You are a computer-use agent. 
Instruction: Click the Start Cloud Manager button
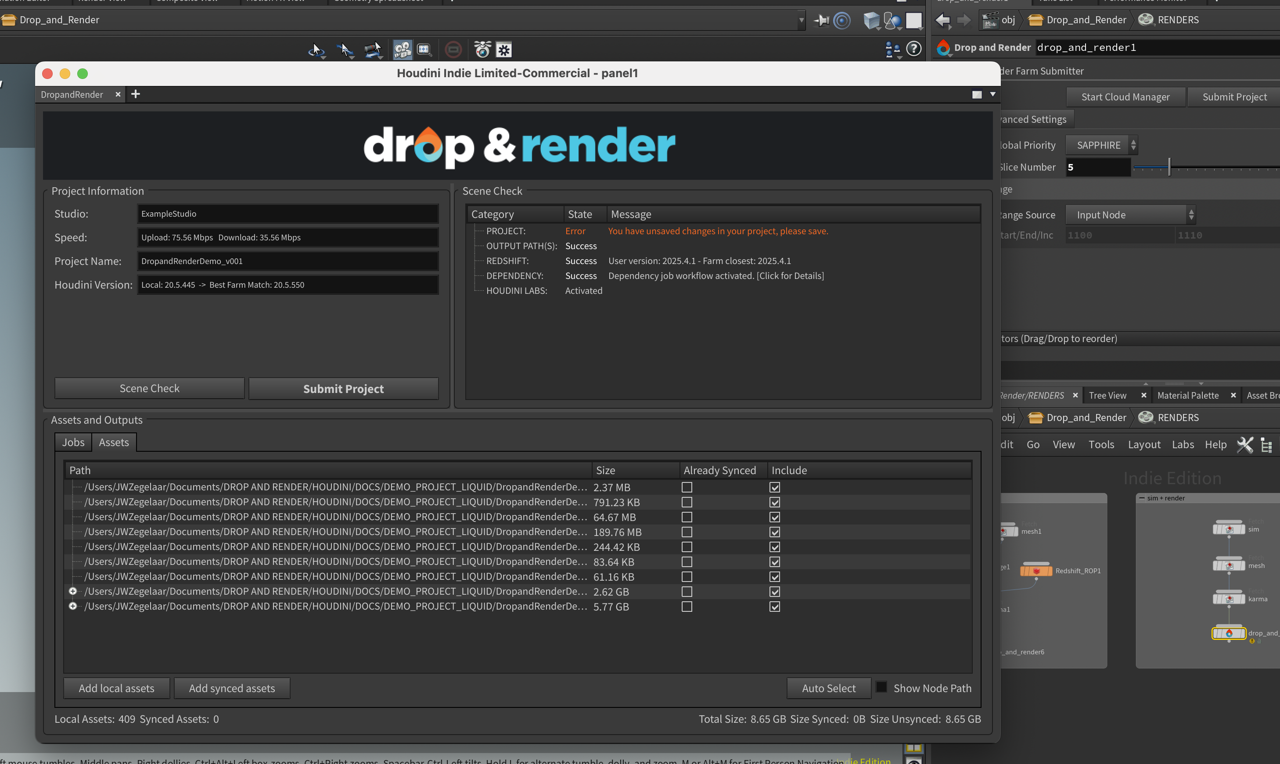[x=1125, y=97]
